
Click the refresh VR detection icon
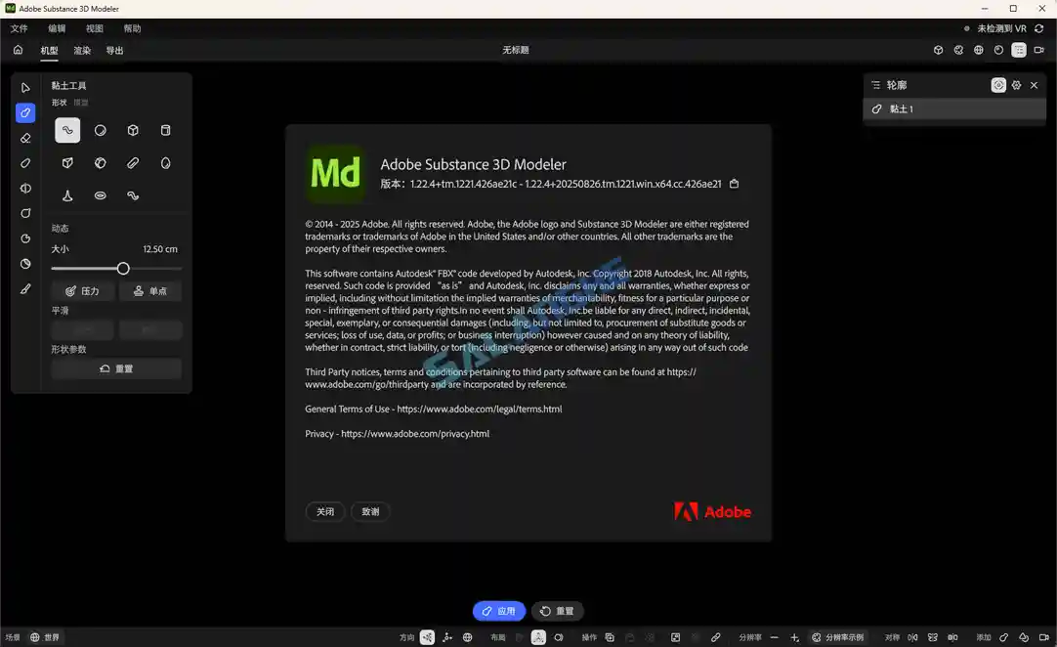[1038, 28]
